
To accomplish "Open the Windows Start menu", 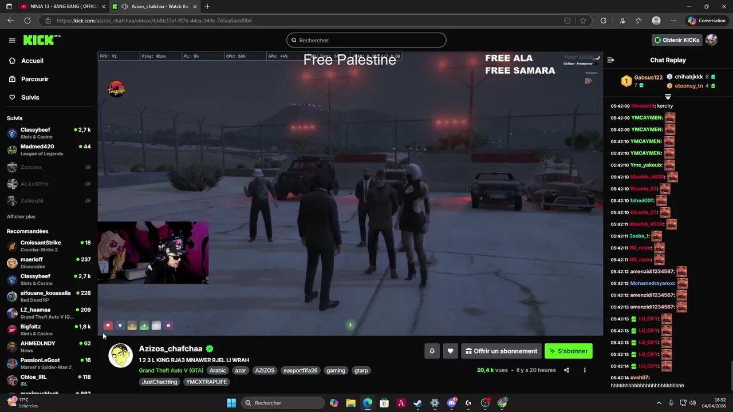I will click(231, 403).
